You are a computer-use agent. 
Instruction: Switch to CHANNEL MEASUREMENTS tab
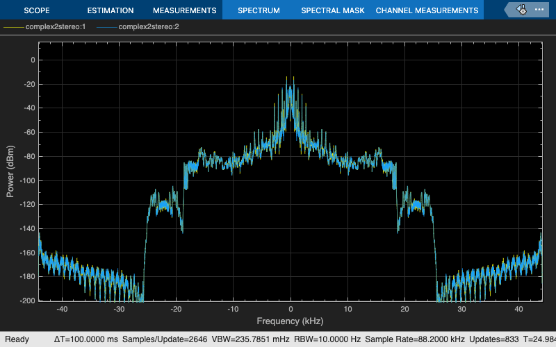point(427,10)
